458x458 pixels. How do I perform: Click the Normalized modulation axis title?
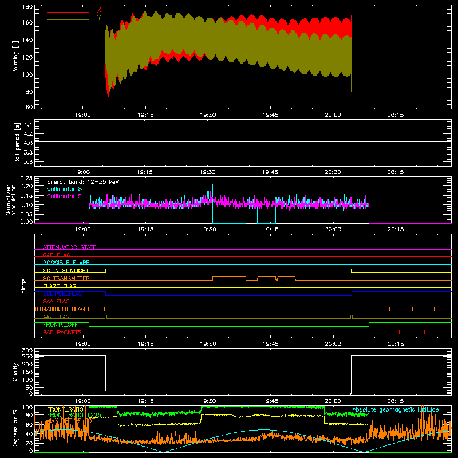click(x=11, y=200)
